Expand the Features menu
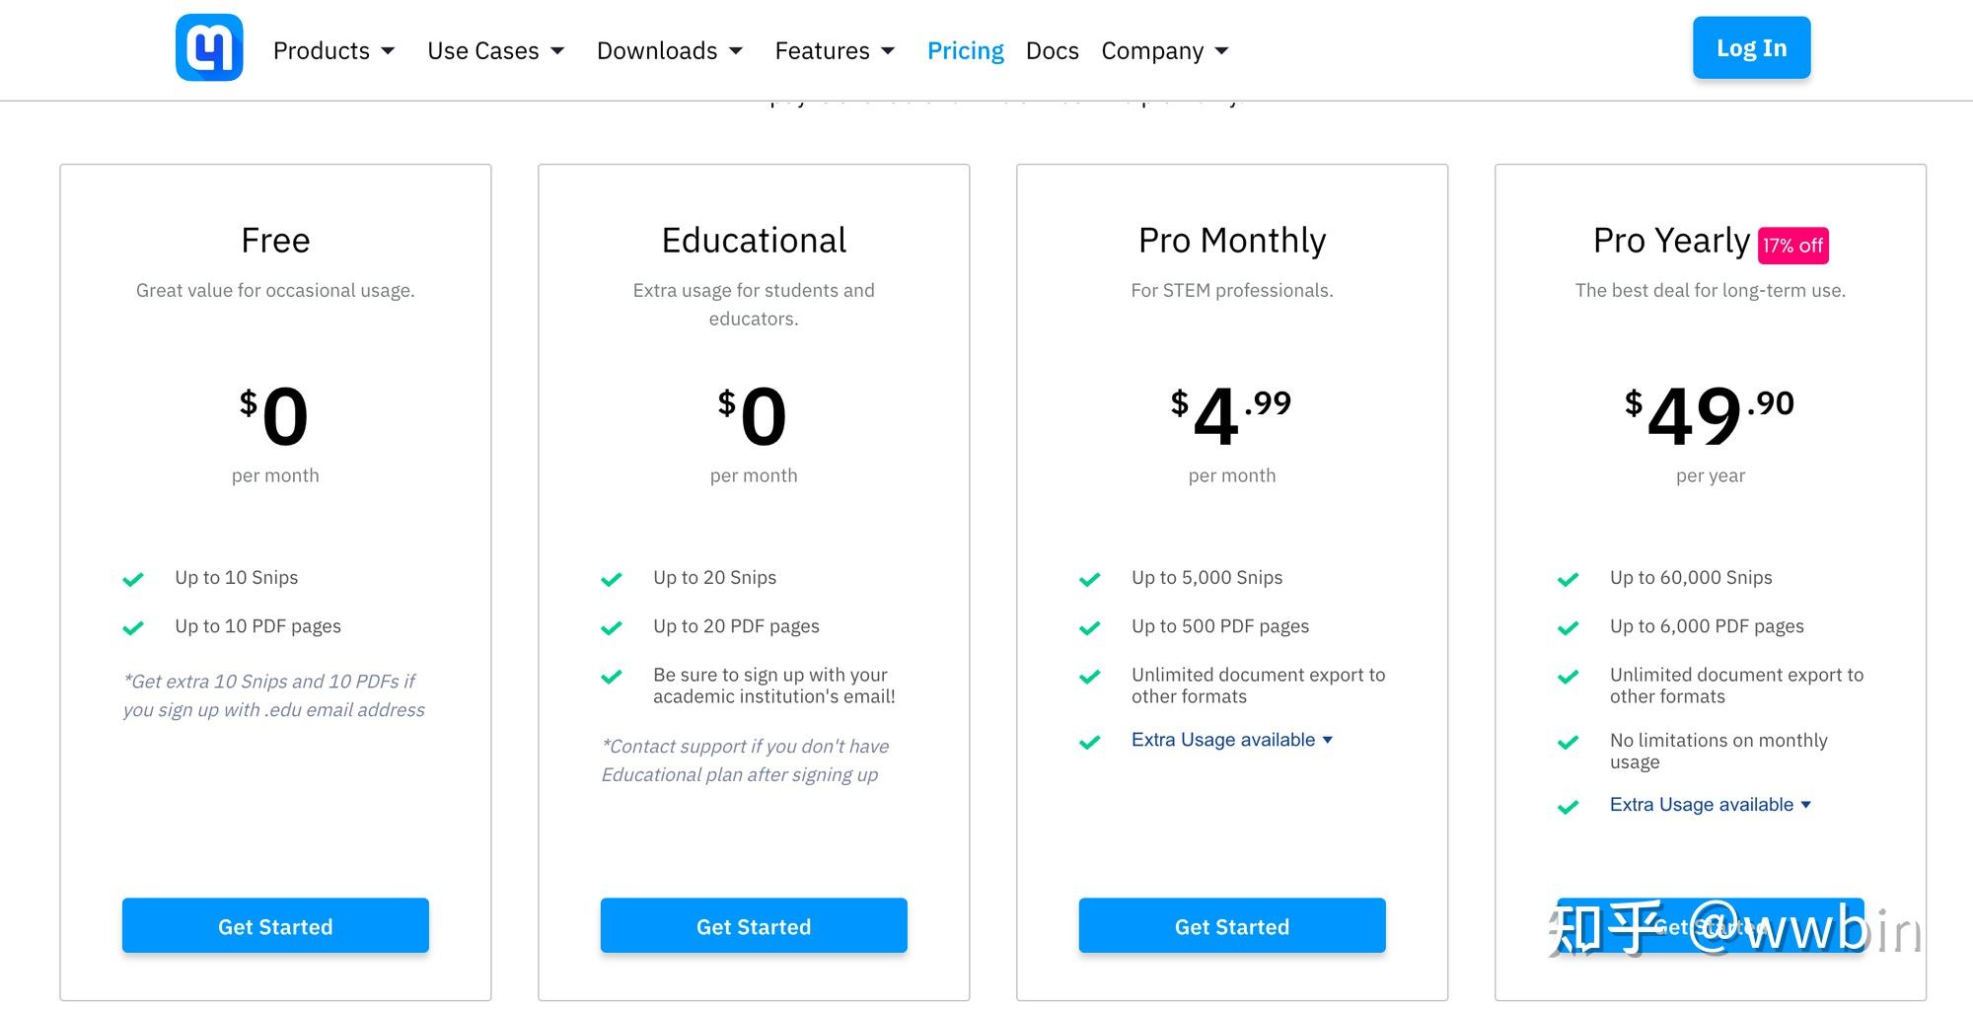 835,51
